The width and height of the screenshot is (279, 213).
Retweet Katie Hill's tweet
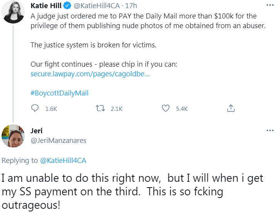(101, 109)
